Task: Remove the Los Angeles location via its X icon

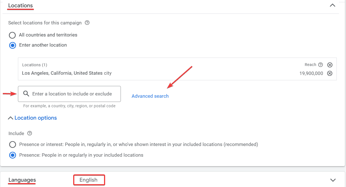Action: click(x=330, y=73)
